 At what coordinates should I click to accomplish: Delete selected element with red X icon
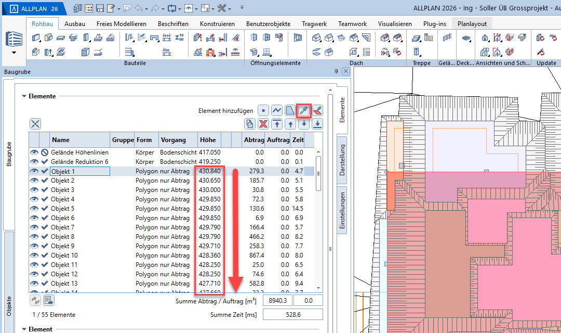(264, 124)
